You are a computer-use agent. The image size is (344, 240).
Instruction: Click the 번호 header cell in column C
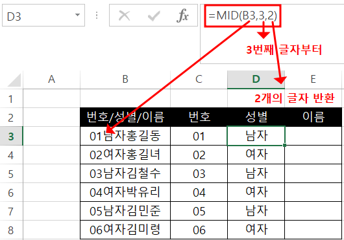(x=199, y=117)
